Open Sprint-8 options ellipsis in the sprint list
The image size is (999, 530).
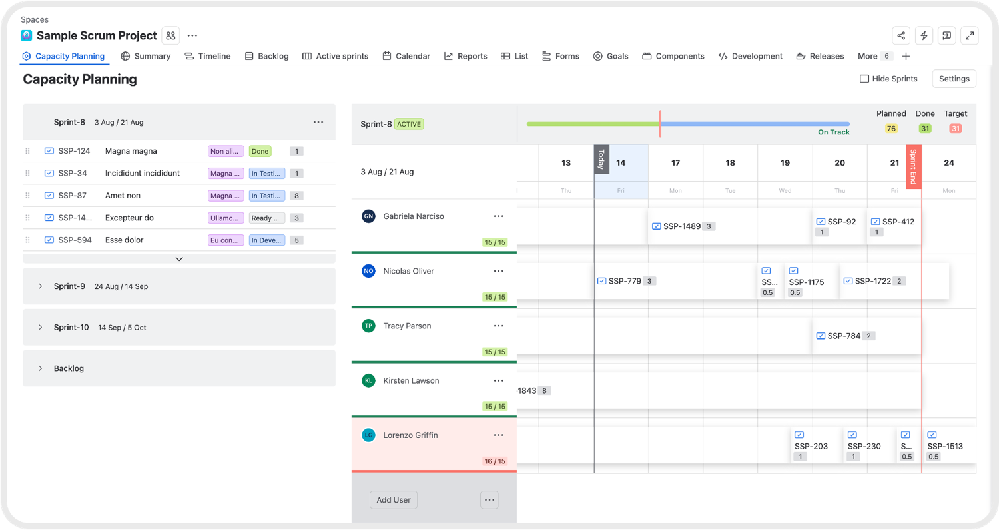[x=318, y=122]
